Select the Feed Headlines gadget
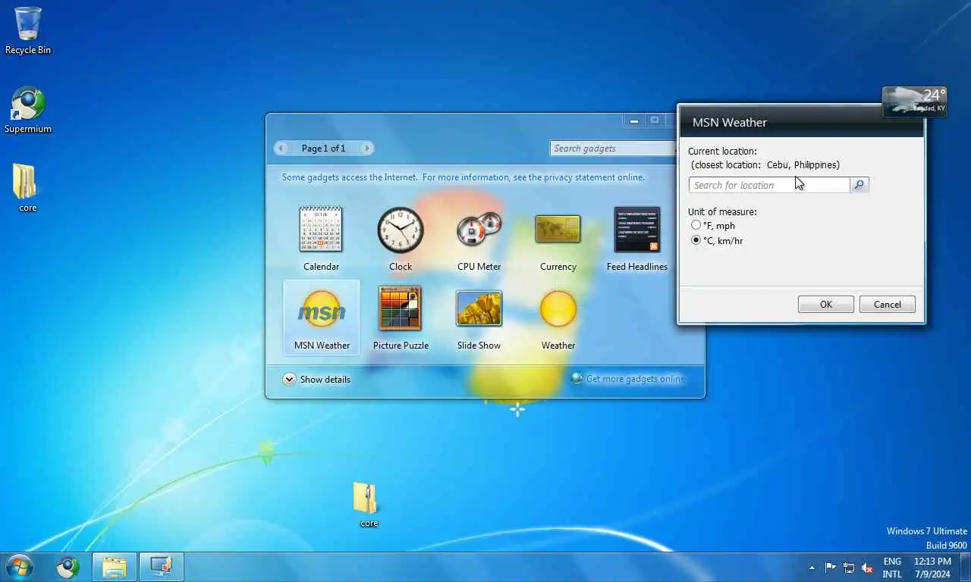Screen dimensions: 971x582 (x=637, y=239)
